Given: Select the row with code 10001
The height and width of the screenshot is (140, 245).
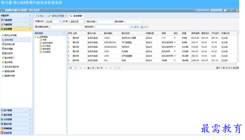Looking at the screenshot, I should point(152,38).
